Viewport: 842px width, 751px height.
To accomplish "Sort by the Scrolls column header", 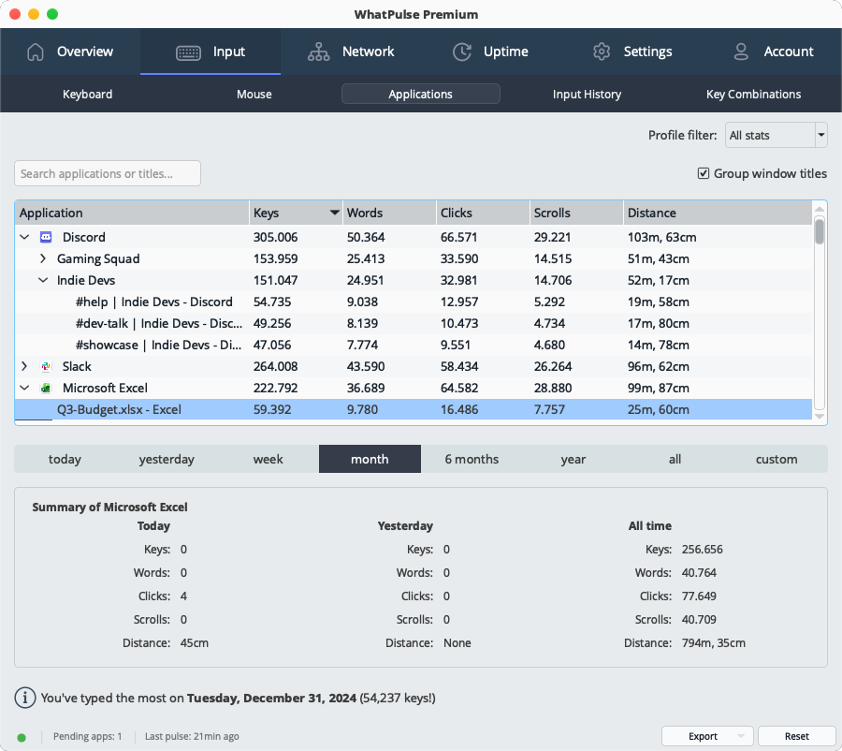I will click(x=576, y=213).
